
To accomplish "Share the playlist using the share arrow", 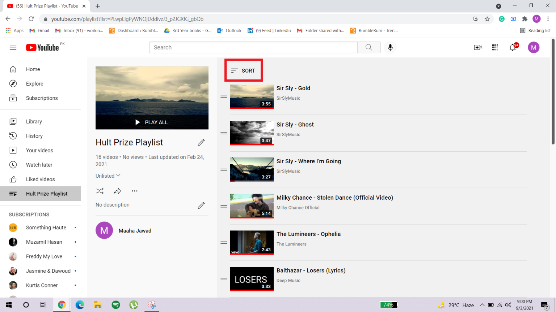I will click(117, 191).
